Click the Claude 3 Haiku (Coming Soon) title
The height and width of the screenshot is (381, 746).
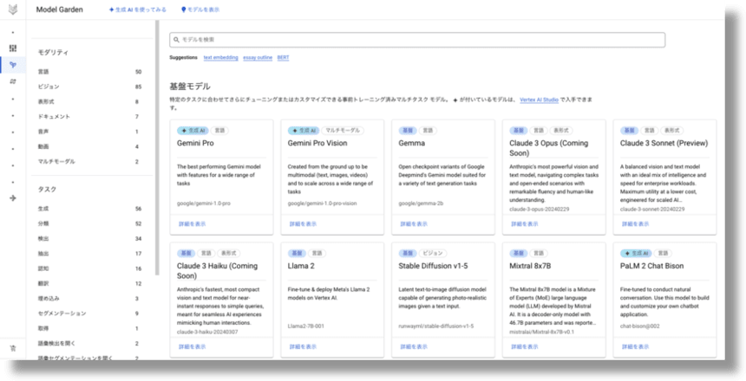pyautogui.click(x=217, y=271)
